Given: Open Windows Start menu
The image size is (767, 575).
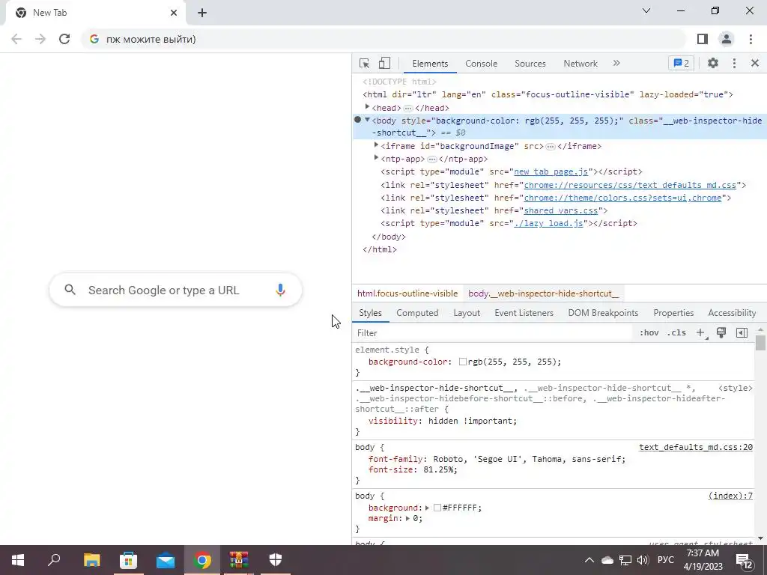Looking at the screenshot, I should point(18,560).
